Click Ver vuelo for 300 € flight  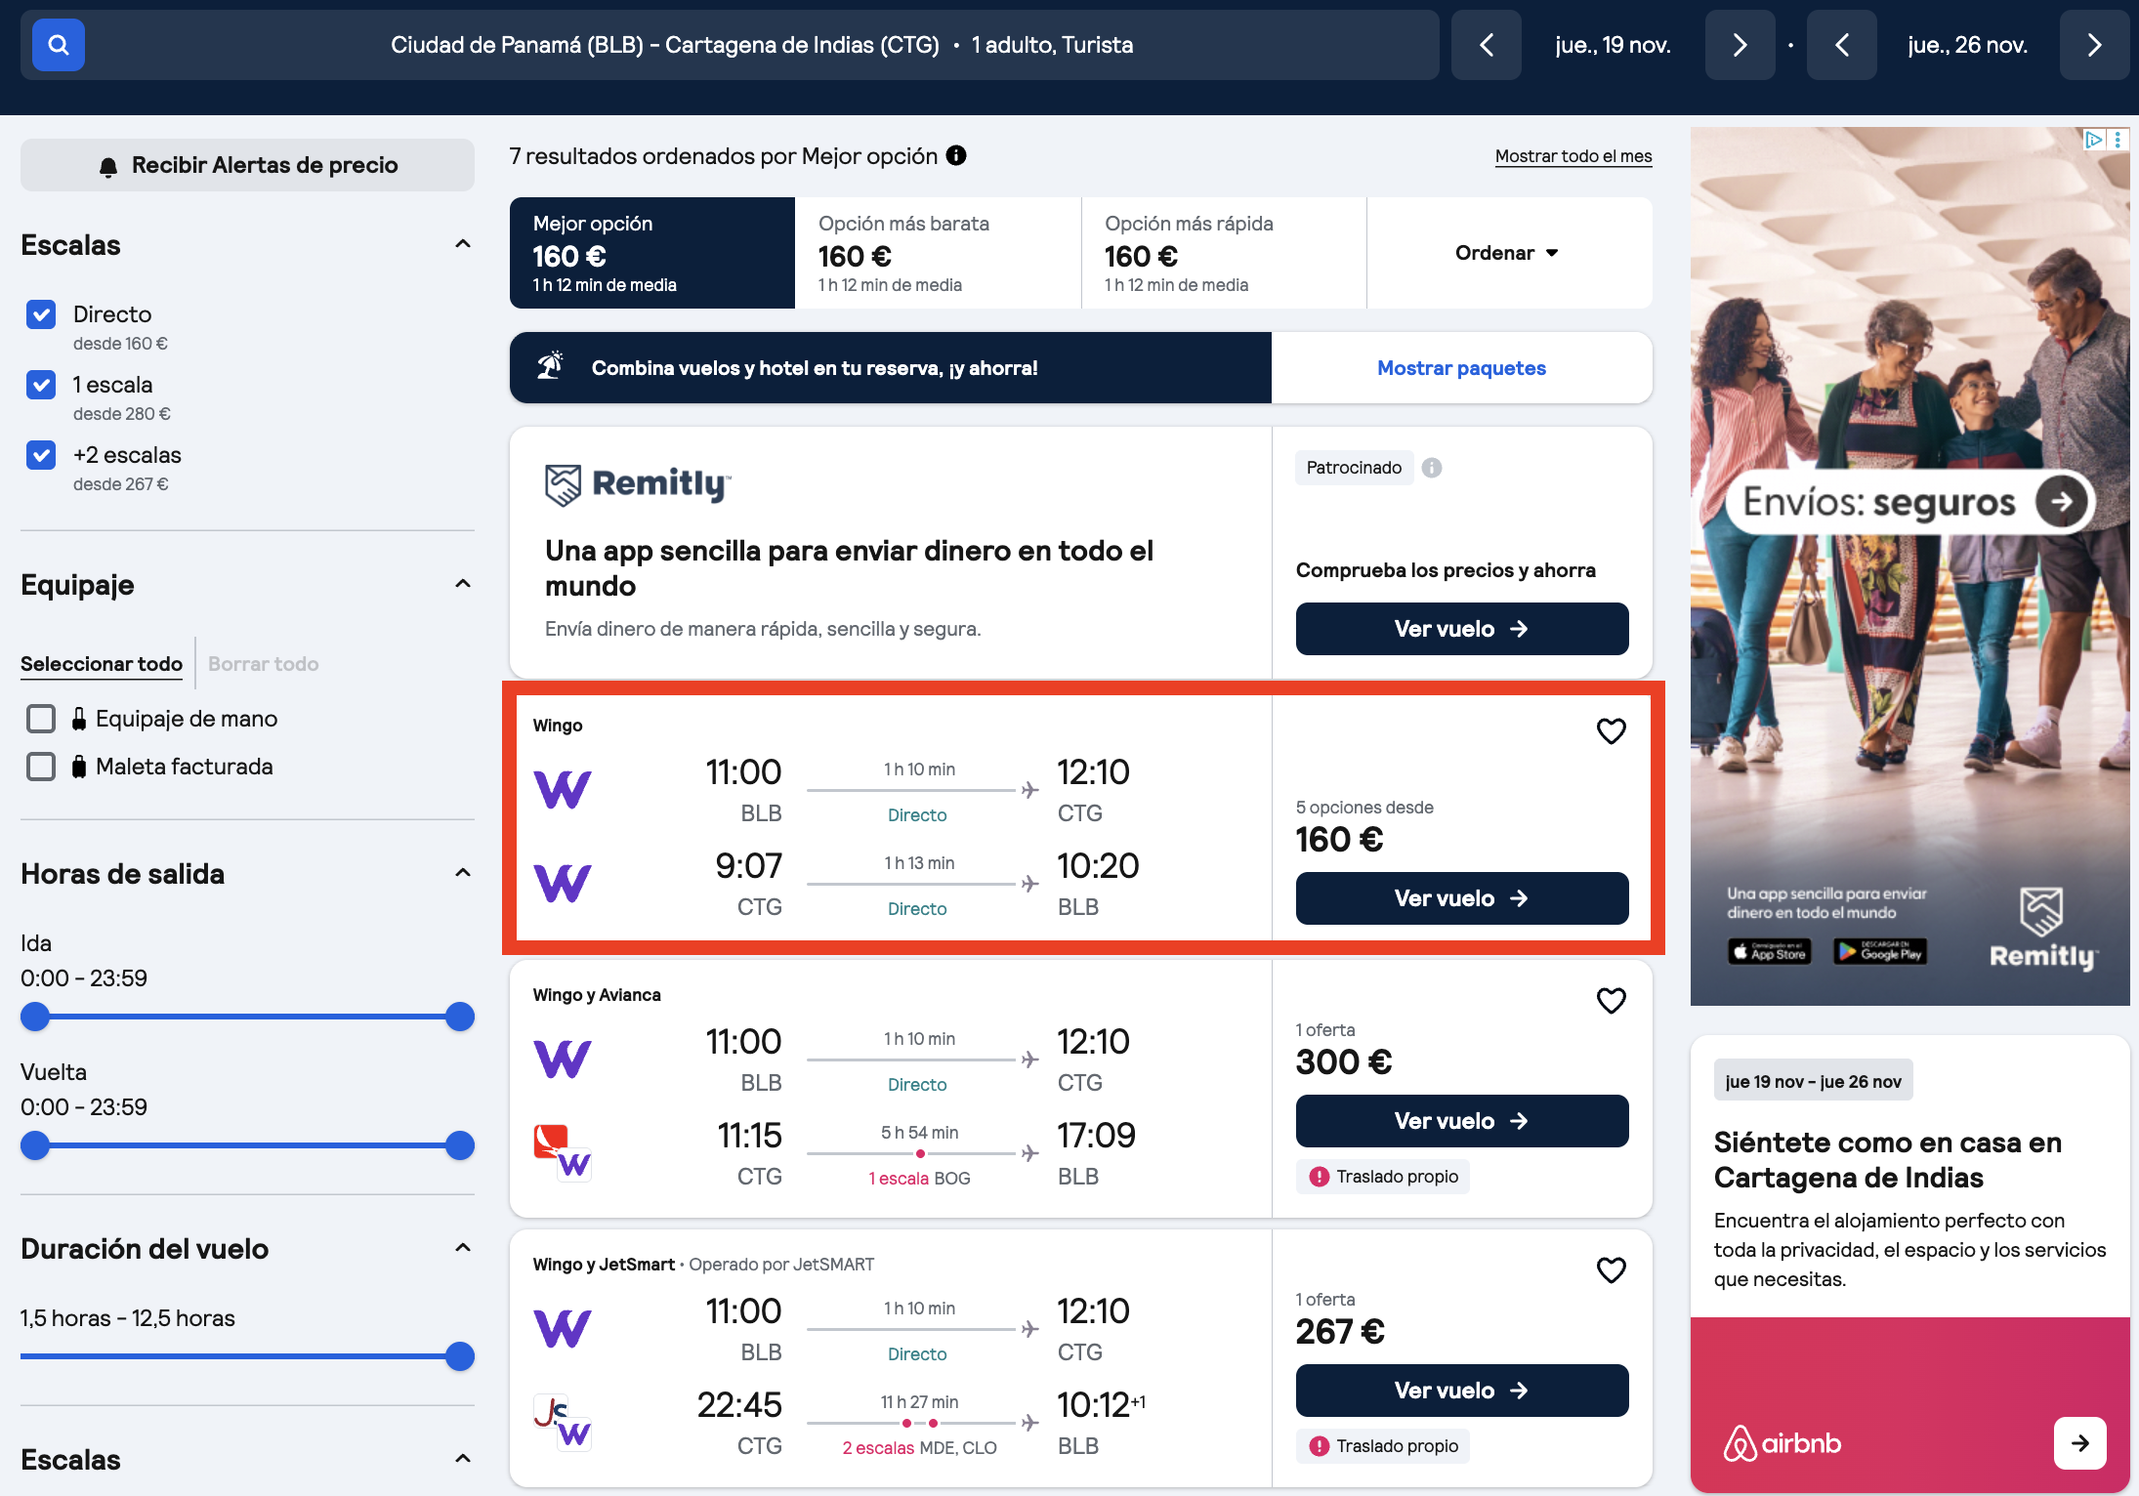pos(1462,1121)
